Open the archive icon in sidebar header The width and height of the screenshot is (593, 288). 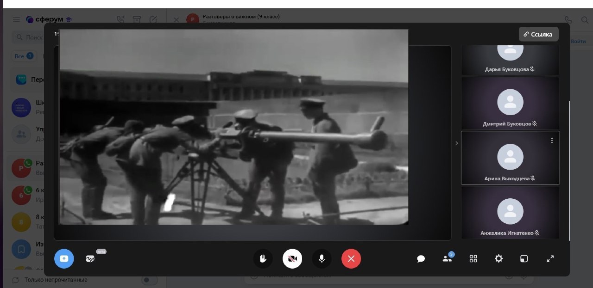(137, 19)
